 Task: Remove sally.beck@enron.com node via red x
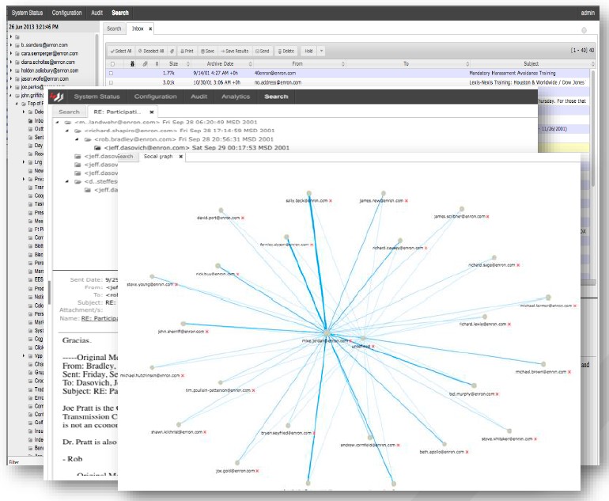331,201
